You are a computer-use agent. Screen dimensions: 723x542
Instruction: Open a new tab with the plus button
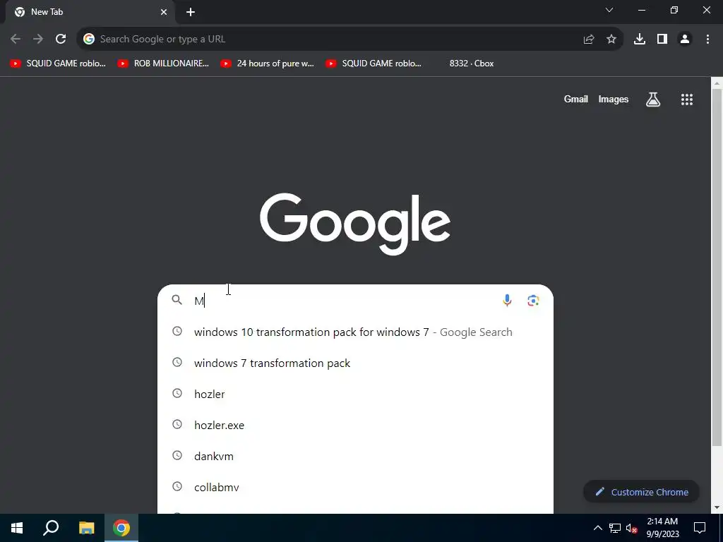pos(191,12)
